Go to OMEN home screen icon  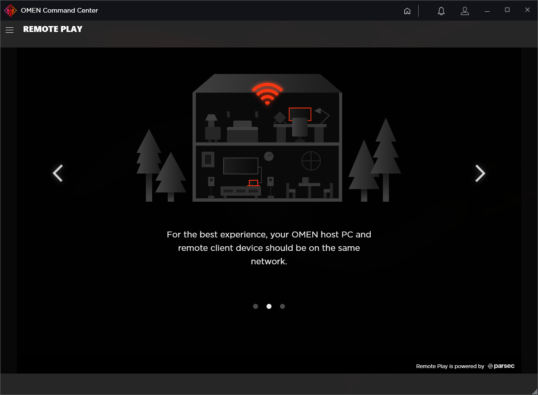coord(407,11)
